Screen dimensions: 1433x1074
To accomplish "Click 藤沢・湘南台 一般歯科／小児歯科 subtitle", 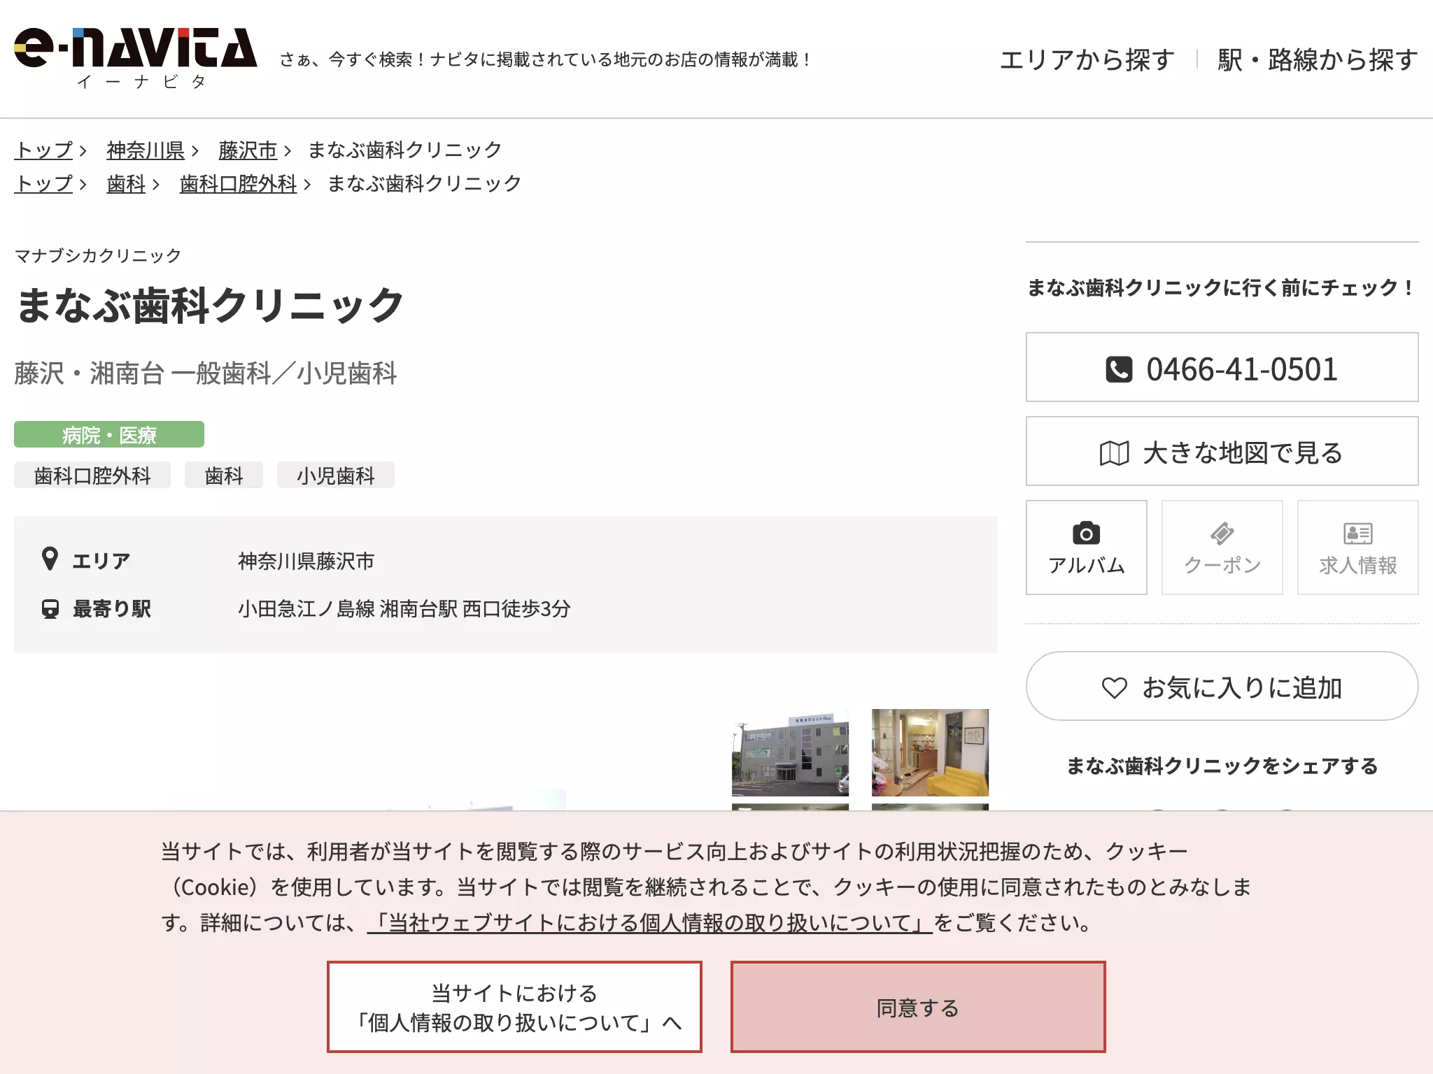I will pyautogui.click(x=206, y=373).
